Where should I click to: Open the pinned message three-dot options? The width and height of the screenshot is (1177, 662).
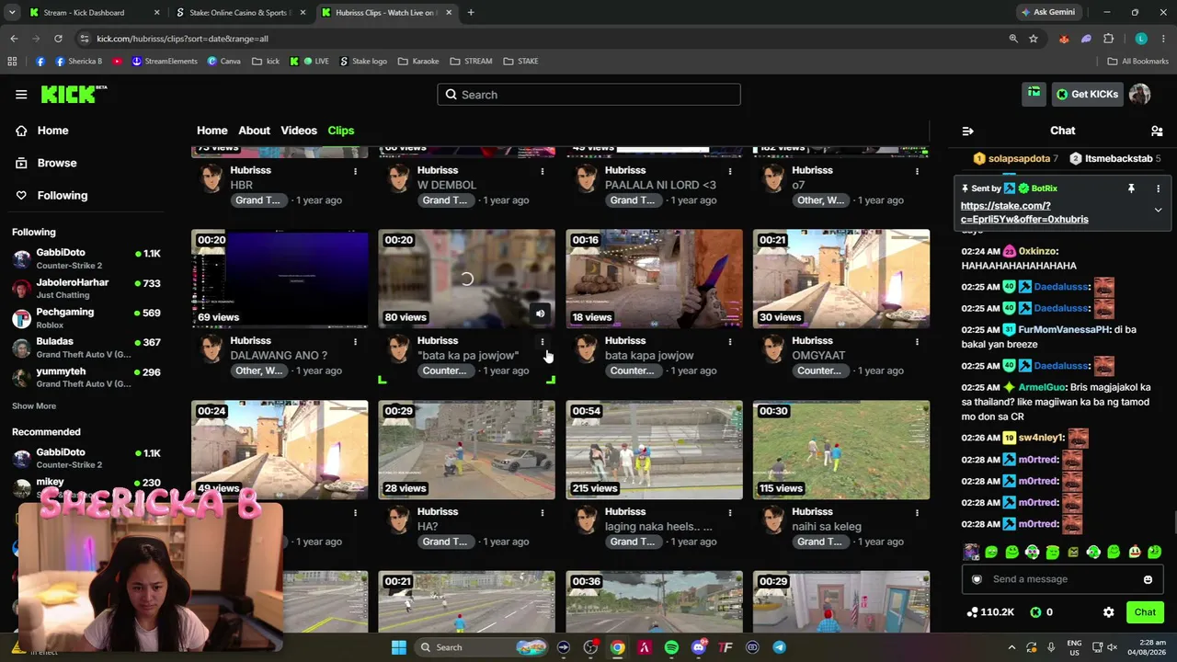pos(1158,188)
